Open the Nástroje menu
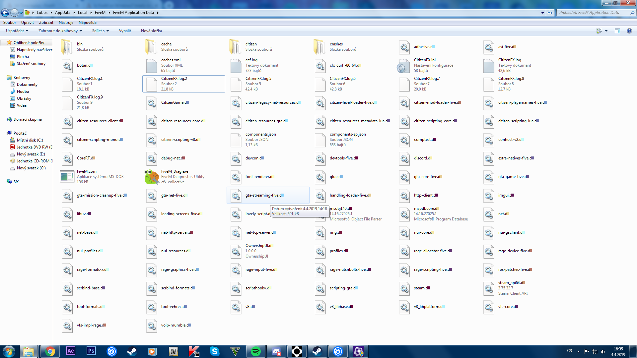This screenshot has width=637, height=358. click(66, 23)
